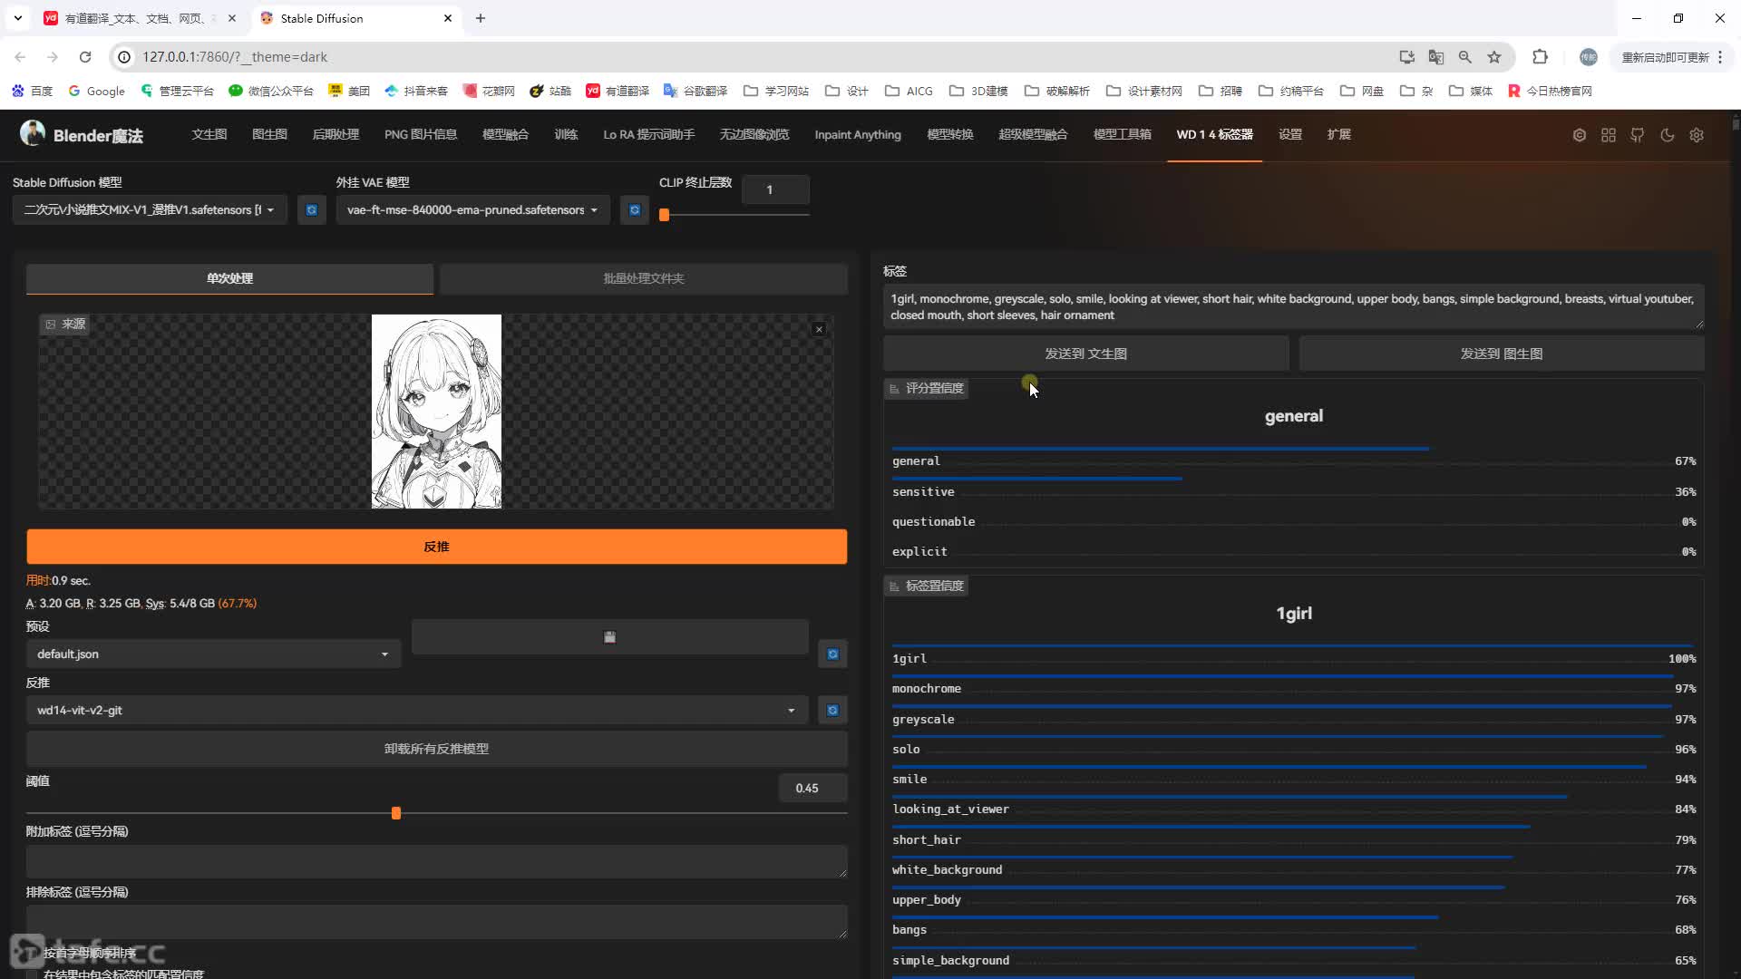The width and height of the screenshot is (1741, 979).
Task: Open the 设计素材网 bookmarks folder
Action: click(1143, 91)
